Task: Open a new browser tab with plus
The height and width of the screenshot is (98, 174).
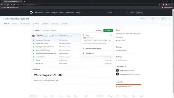Action: [24, 2]
